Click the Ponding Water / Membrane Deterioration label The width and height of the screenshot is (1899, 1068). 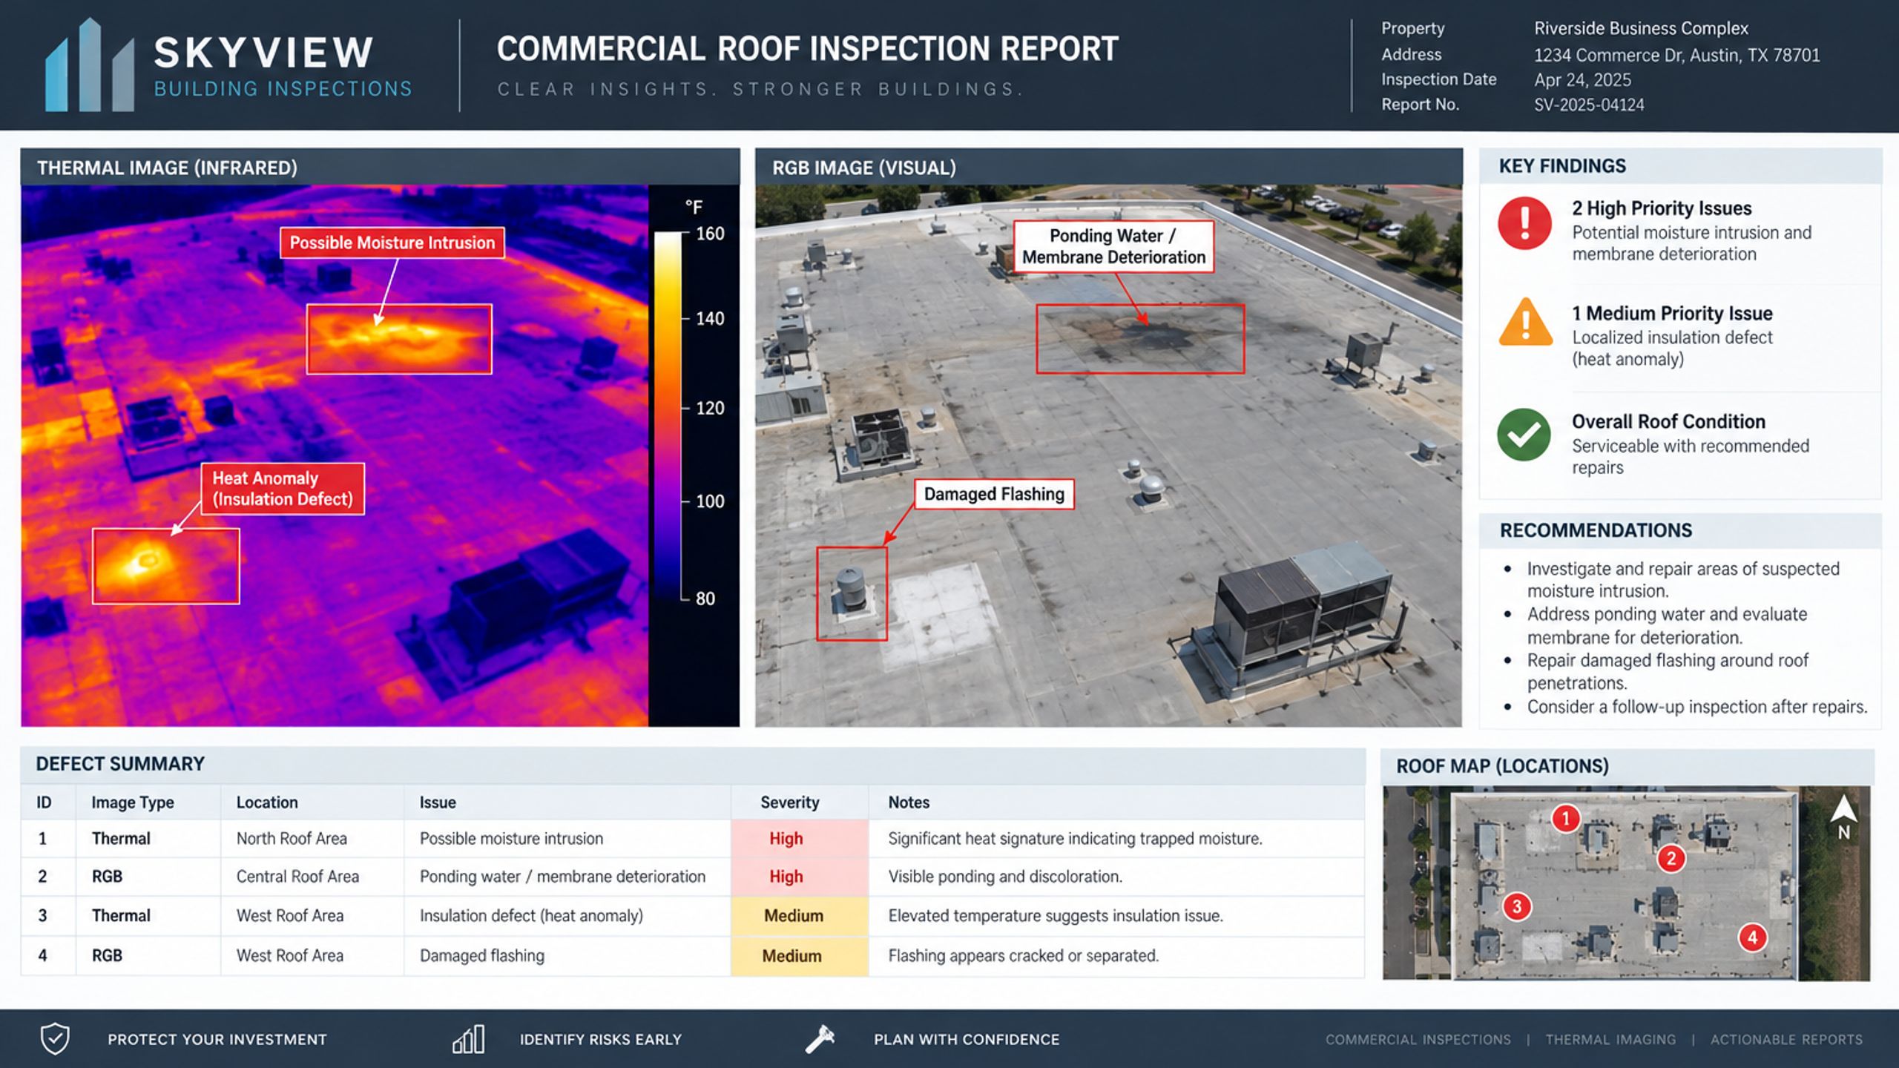click(1113, 246)
